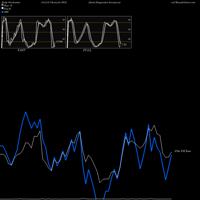Image resolution: width=200 pixels, height=200 pixels.
Task: Click the 80 level label in FAST chart
Action: (x=64, y=20)
